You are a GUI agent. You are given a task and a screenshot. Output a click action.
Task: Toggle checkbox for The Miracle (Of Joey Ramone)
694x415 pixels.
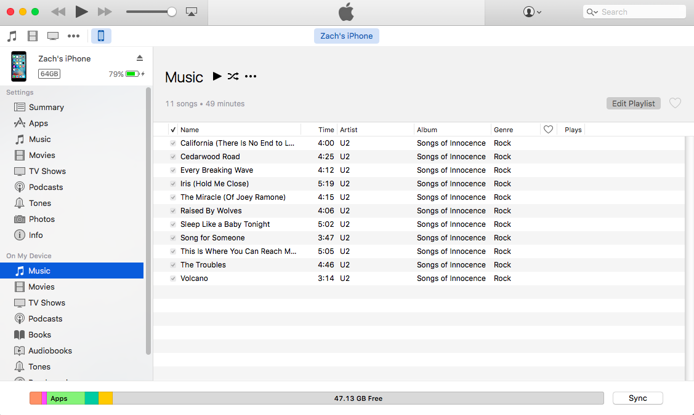(173, 197)
